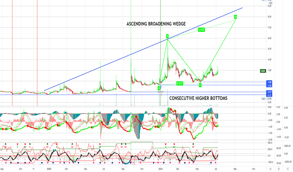Click the 2000.00 value on far-right indicator scale
The width and height of the screenshot is (293, 172).
click(287, 146)
